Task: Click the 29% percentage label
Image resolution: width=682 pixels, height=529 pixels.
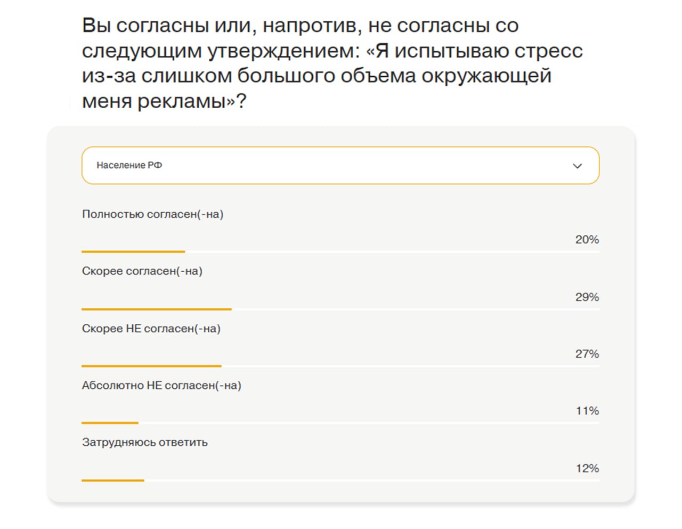Action: click(x=587, y=297)
